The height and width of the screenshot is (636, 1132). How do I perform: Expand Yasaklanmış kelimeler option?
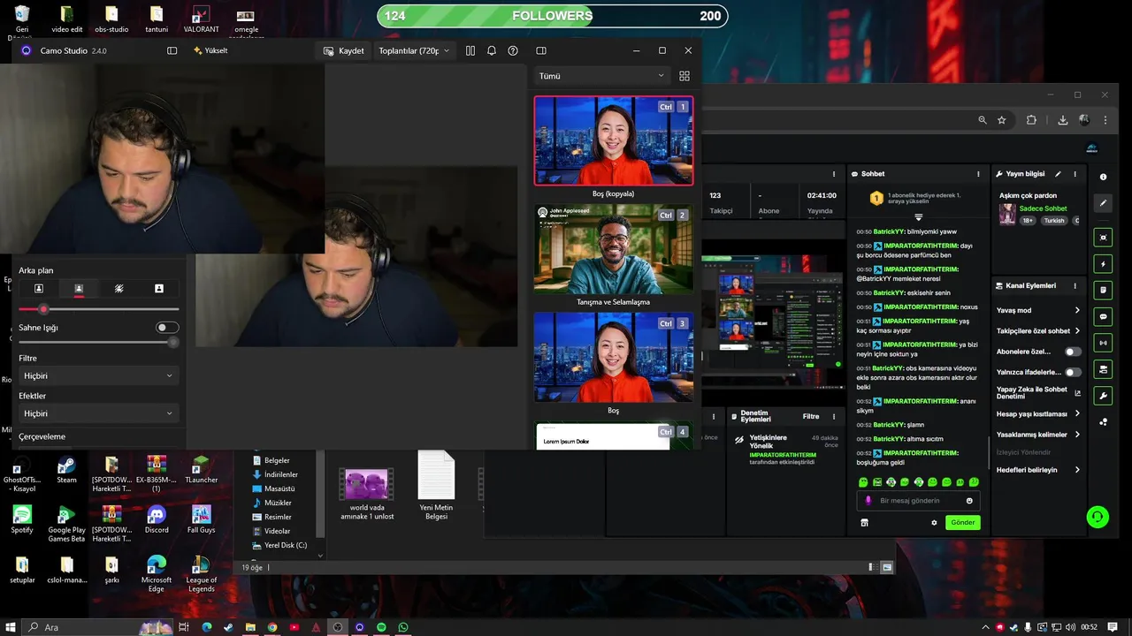click(x=1038, y=435)
